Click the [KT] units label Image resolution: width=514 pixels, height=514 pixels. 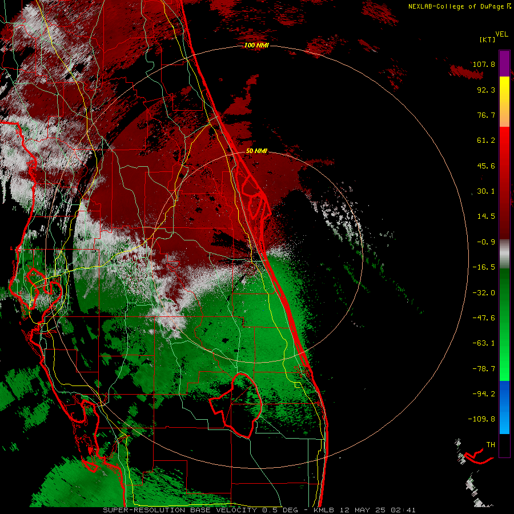click(x=488, y=39)
